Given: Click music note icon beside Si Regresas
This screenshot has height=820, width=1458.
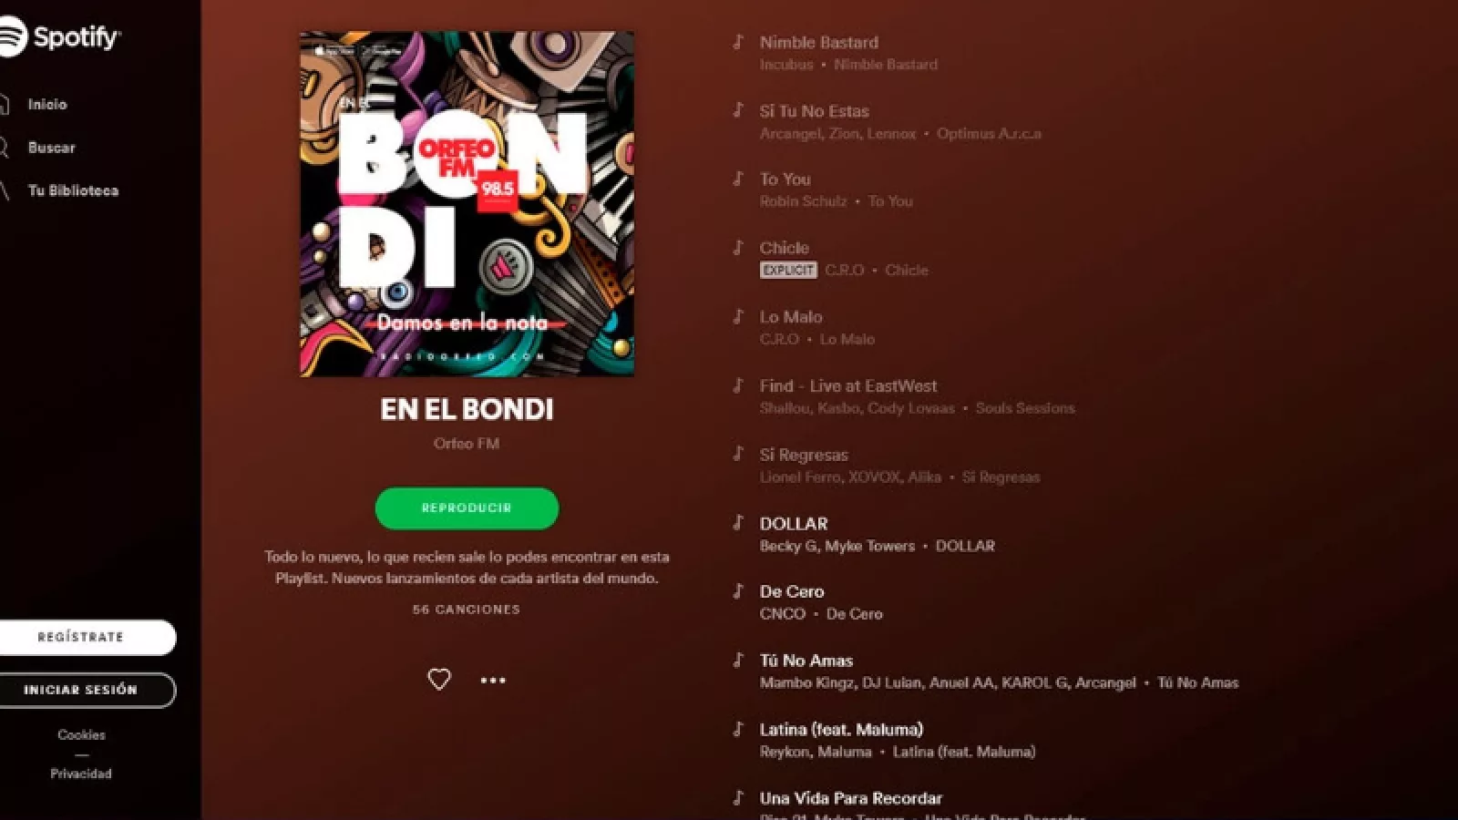Looking at the screenshot, I should 738,454.
